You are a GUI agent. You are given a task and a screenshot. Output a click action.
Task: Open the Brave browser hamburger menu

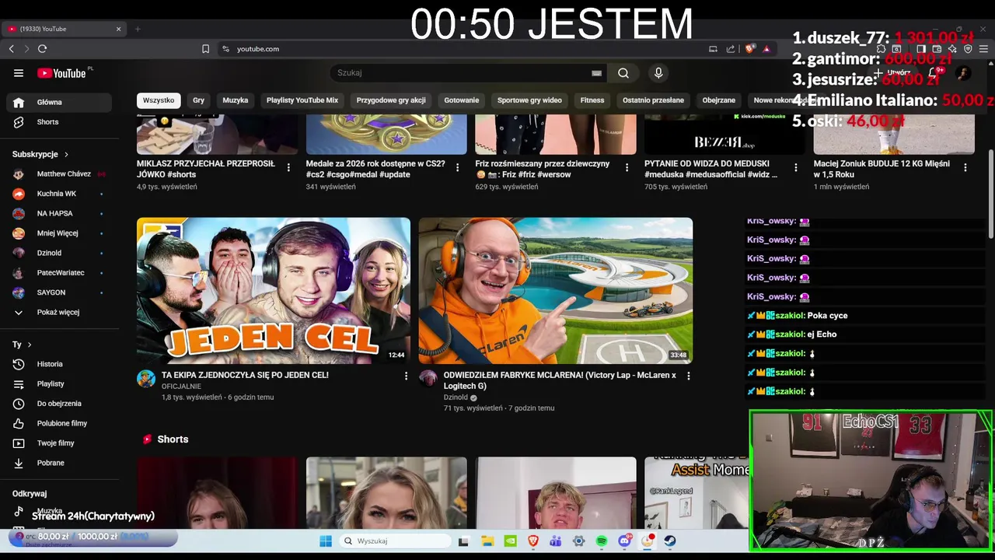[x=983, y=49]
